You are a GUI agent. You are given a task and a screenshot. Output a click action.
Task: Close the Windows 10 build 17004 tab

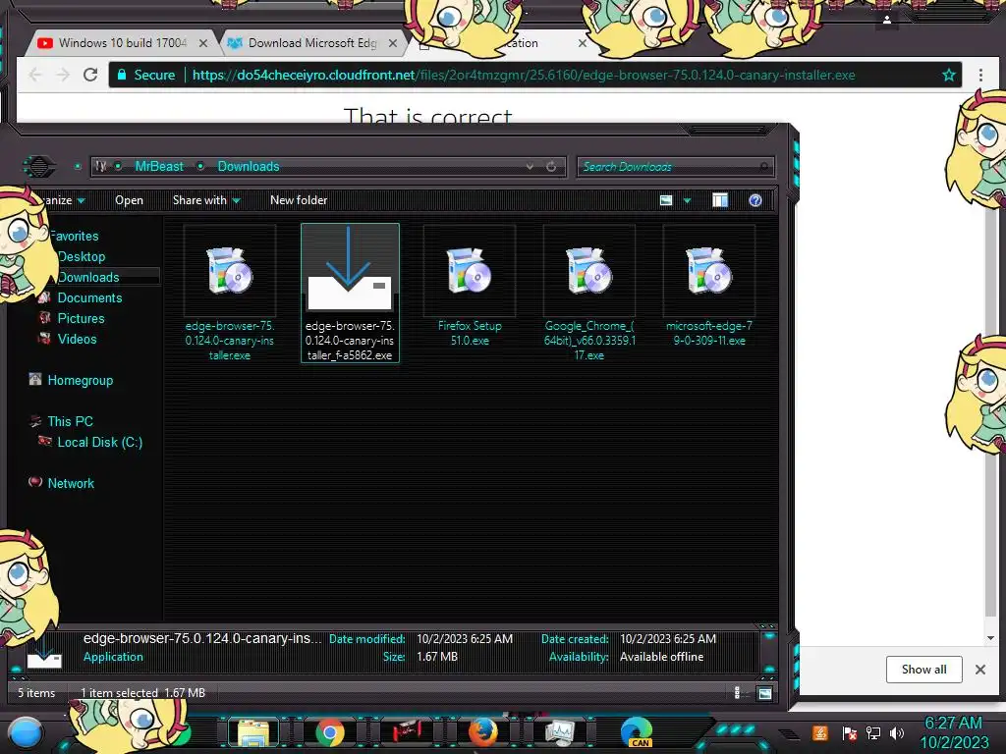[x=203, y=43]
